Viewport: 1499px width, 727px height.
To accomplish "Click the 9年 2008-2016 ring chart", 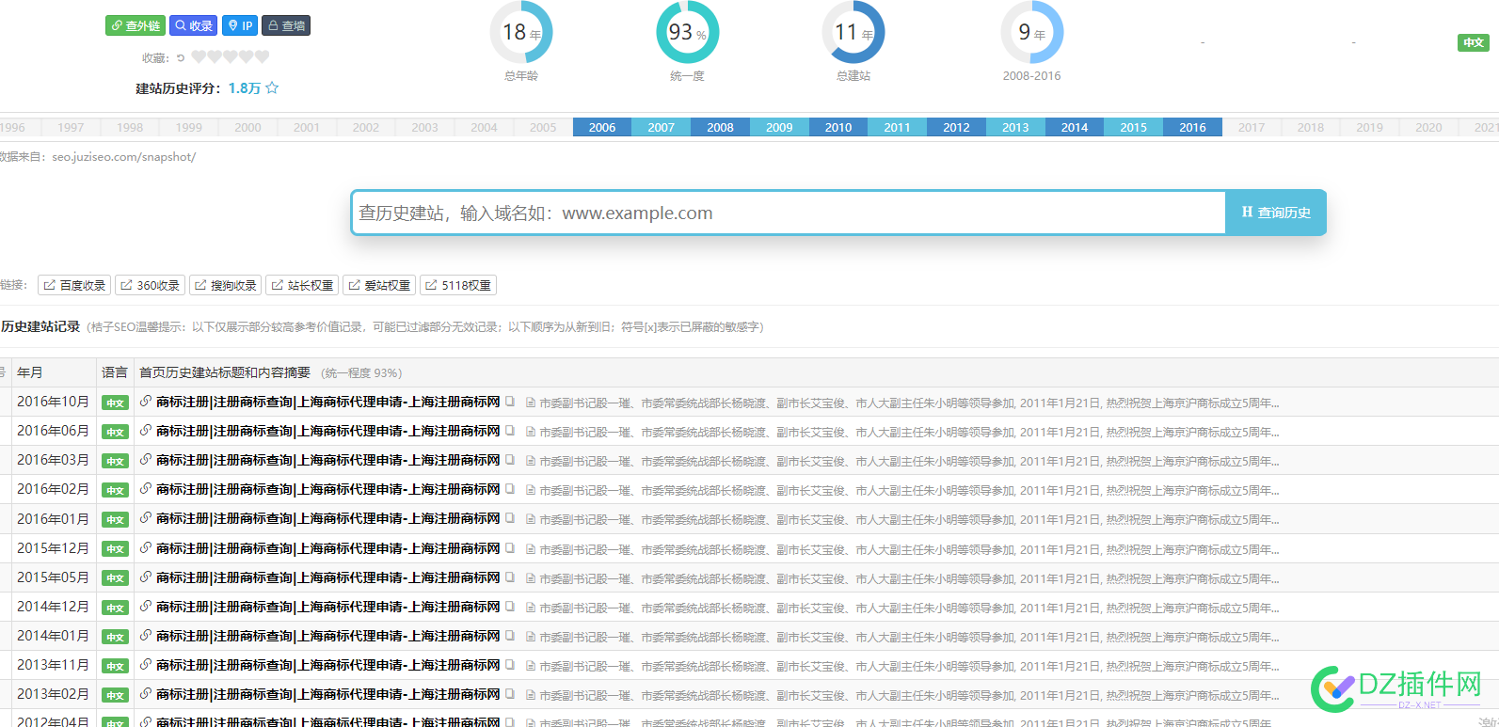I will click(x=1031, y=32).
